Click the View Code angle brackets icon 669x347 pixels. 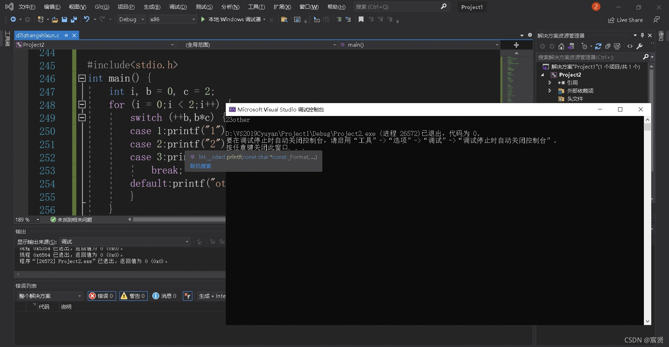point(630,46)
